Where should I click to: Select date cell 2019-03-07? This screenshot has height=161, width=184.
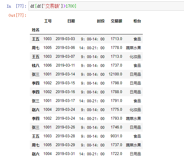[65, 57]
